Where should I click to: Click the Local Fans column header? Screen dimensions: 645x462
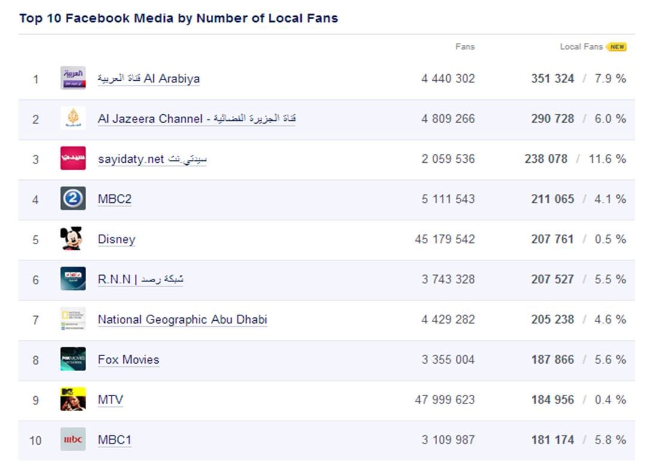[581, 47]
